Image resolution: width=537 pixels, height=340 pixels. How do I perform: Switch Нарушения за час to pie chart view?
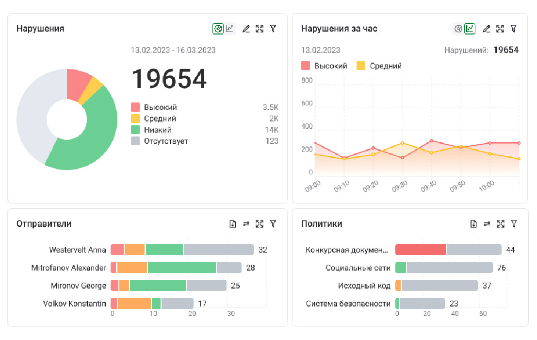click(457, 29)
